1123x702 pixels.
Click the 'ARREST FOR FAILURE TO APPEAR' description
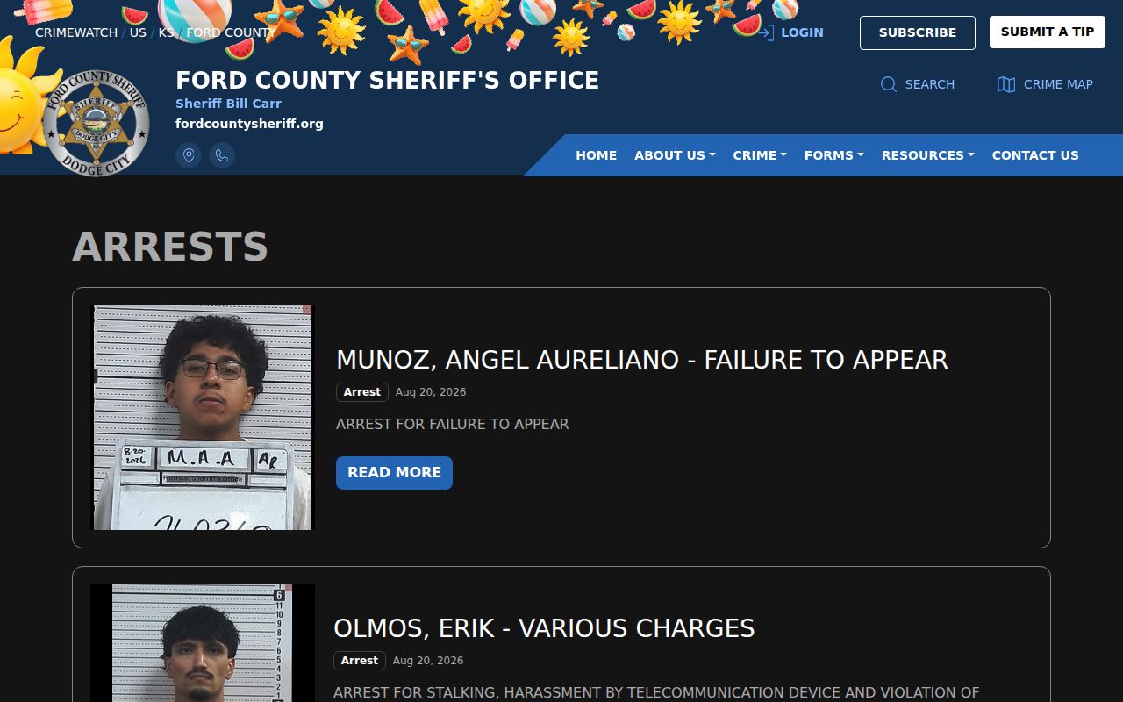(x=453, y=424)
